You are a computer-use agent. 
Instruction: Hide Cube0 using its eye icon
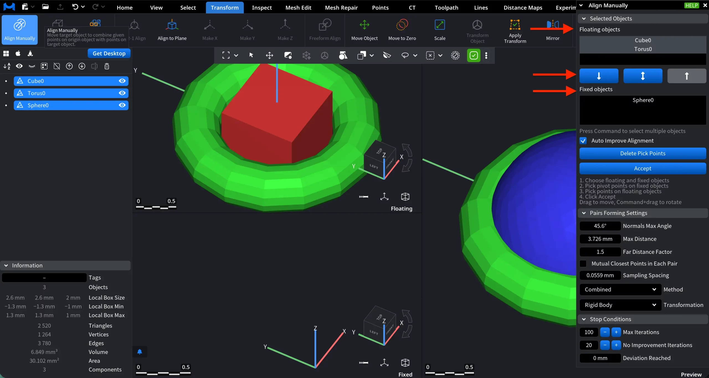(122, 81)
